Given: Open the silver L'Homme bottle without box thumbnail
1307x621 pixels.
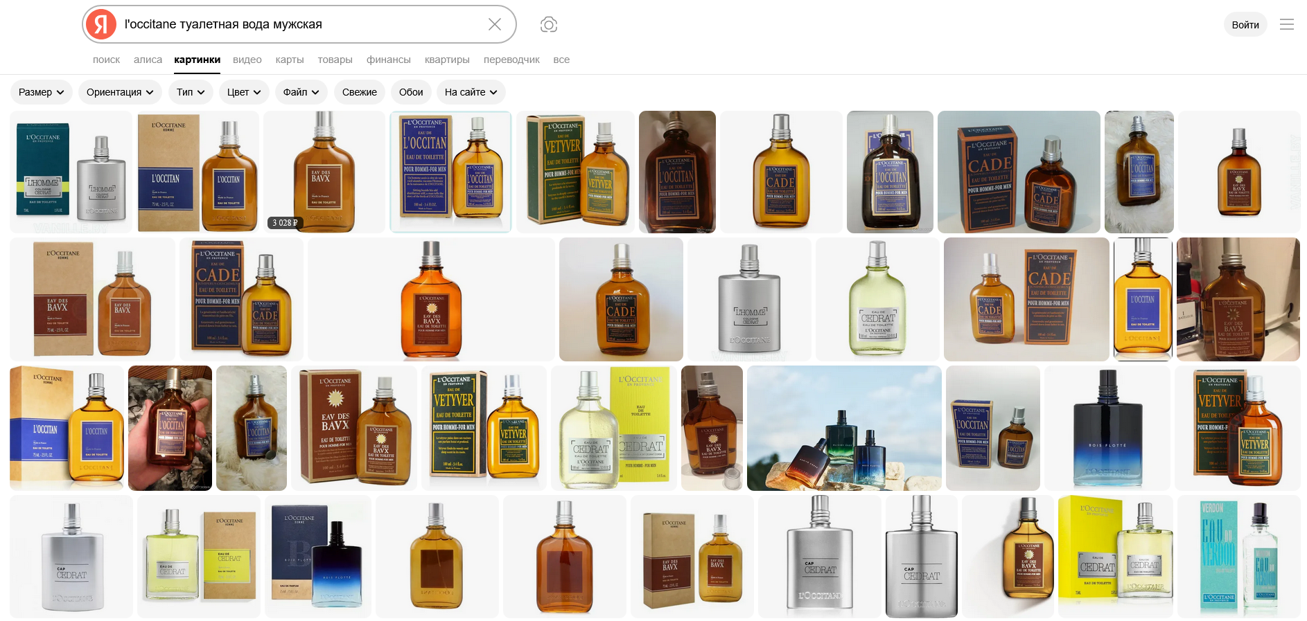Looking at the screenshot, I should pos(749,299).
